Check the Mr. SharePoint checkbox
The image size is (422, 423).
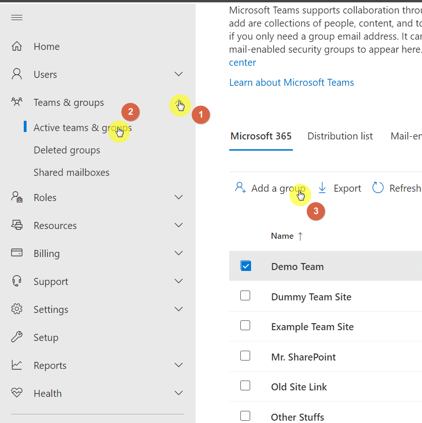point(245,356)
